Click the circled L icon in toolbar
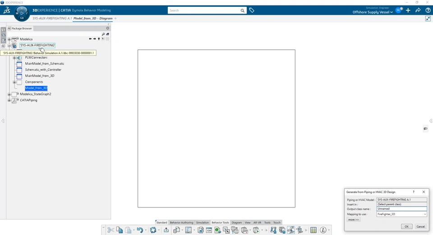433x235 pixels. click(x=323, y=230)
